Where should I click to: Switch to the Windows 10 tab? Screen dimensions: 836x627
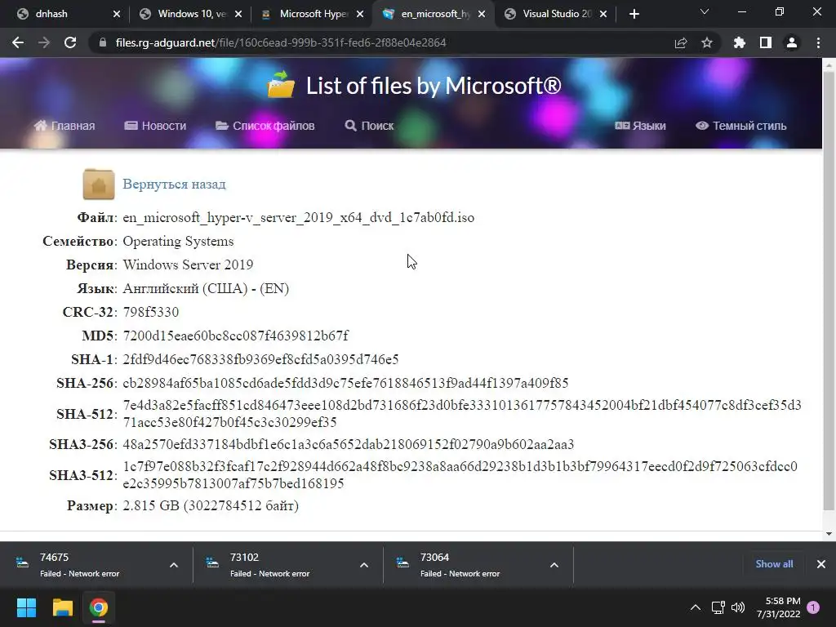[189, 14]
